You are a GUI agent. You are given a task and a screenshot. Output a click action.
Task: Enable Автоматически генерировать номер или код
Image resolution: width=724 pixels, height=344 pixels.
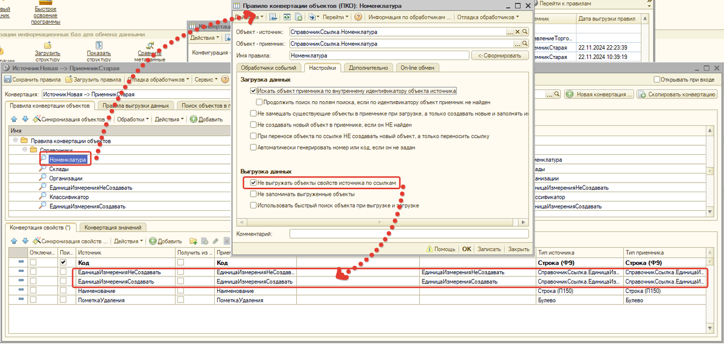pyautogui.click(x=253, y=147)
